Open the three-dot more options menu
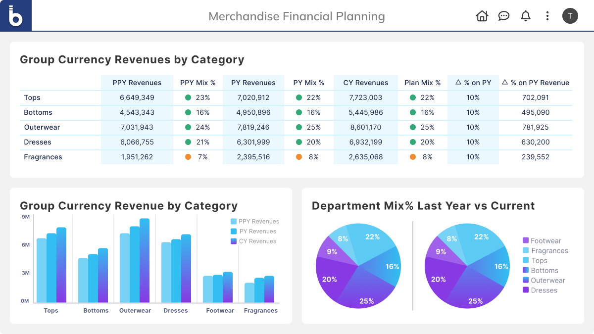 (547, 16)
